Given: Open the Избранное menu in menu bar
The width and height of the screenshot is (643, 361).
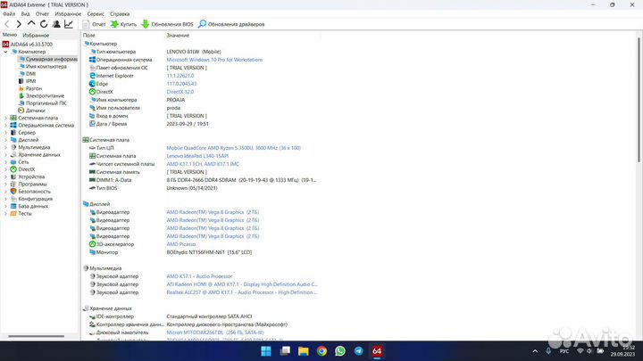Looking at the screenshot, I should pos(68,14).
